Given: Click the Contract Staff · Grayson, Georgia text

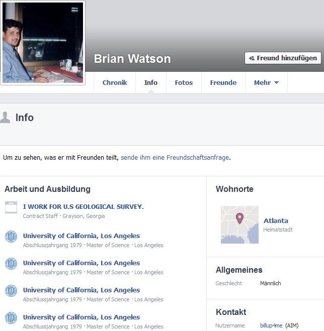Looking at the screenshot, I should tap(64, 216).
